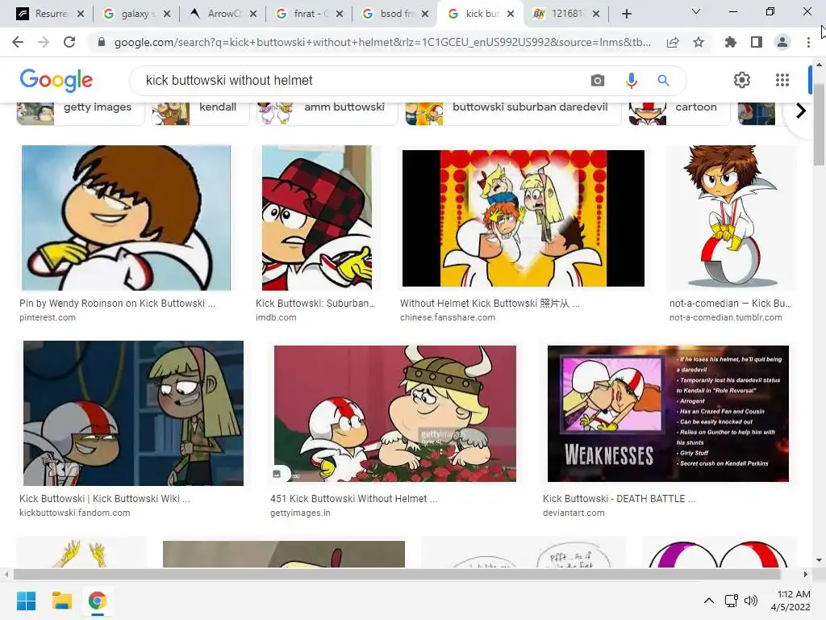Filter by 'buttowski suburban daredevil' chip
The image size is (826, 620).
point(513,113)
